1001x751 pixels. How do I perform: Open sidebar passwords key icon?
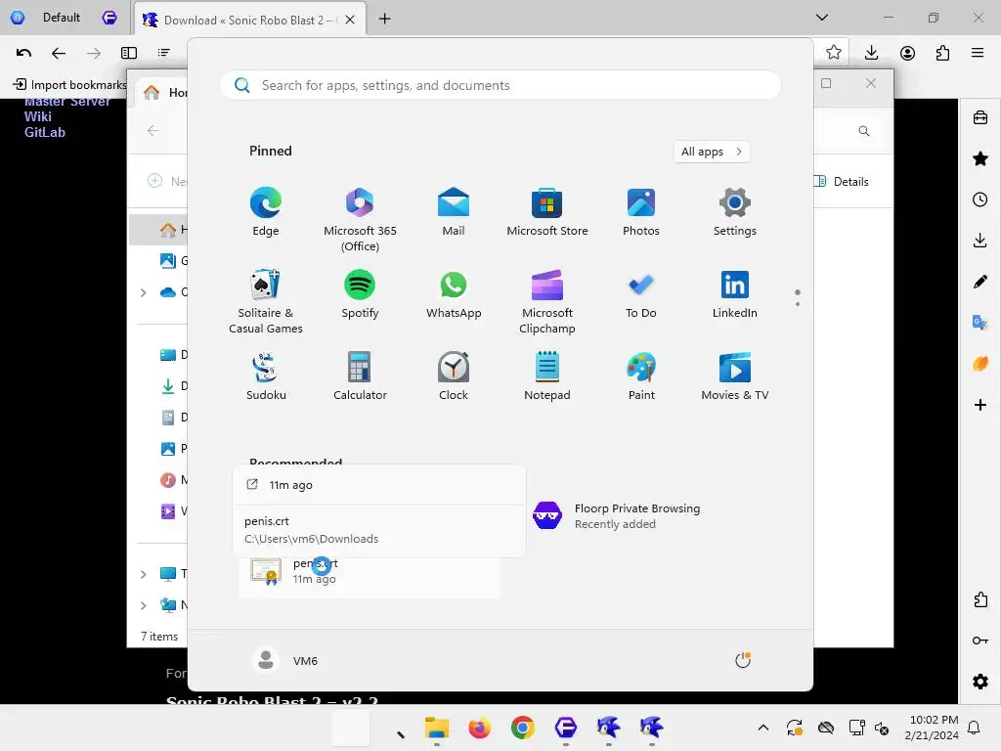coord(980,641)
